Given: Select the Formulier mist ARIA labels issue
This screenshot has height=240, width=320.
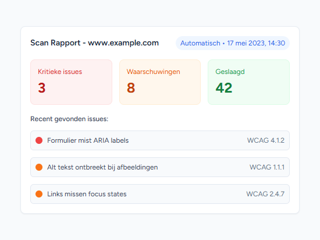Looking at the screenshot, I should point(160,140).
